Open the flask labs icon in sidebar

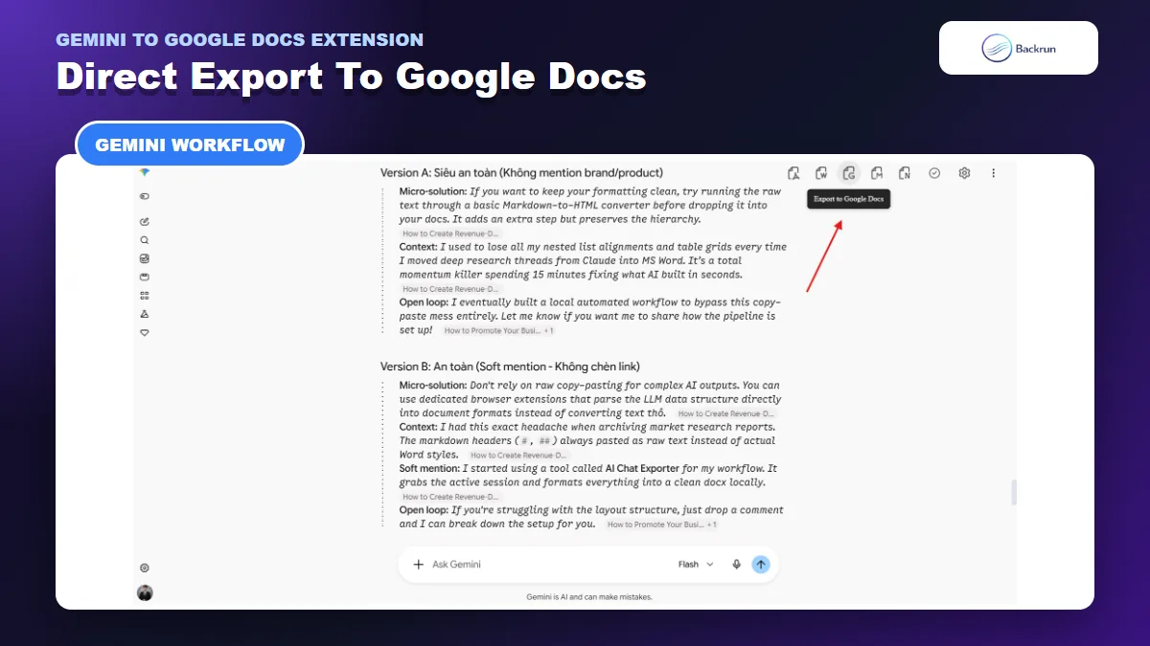(x=145, y=314)
